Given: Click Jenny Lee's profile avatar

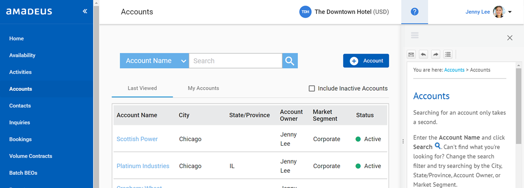Looking at the screenshot, I should [x=499, y=12].
